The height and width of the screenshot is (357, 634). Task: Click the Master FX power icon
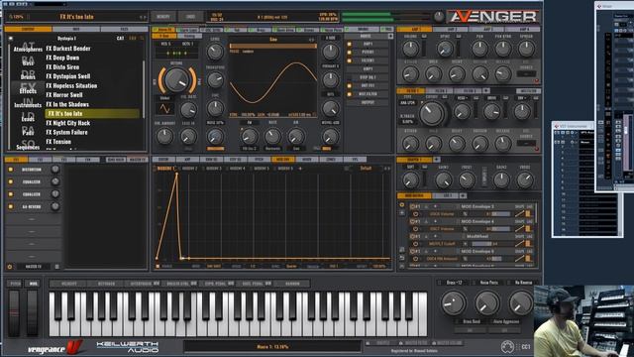point(10,267)
